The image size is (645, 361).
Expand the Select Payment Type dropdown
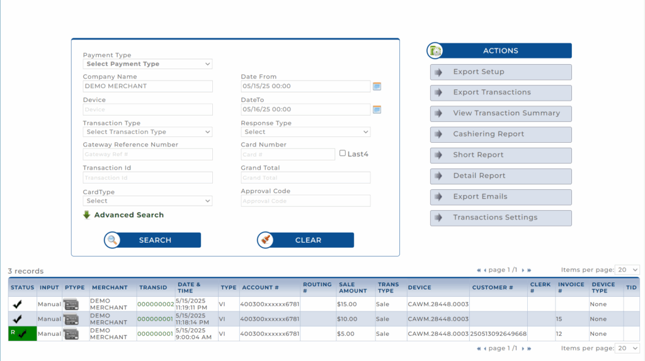point(147,64)
